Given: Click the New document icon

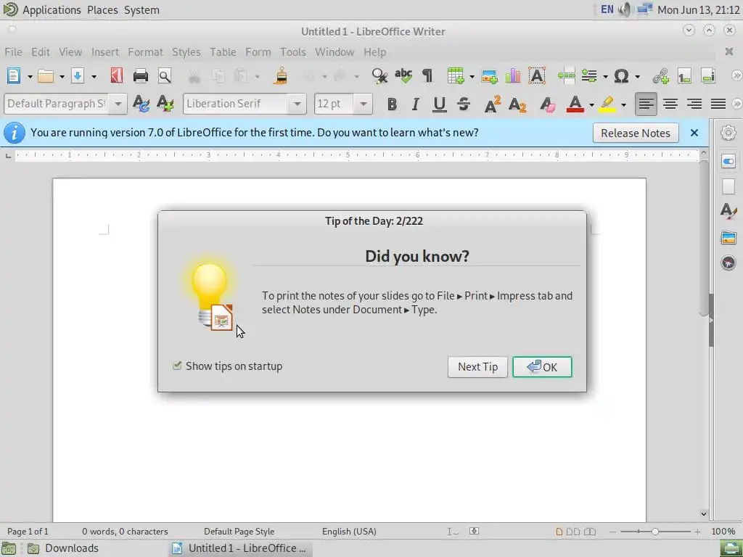Looking at the screenshot, I should tap(14, 75).
